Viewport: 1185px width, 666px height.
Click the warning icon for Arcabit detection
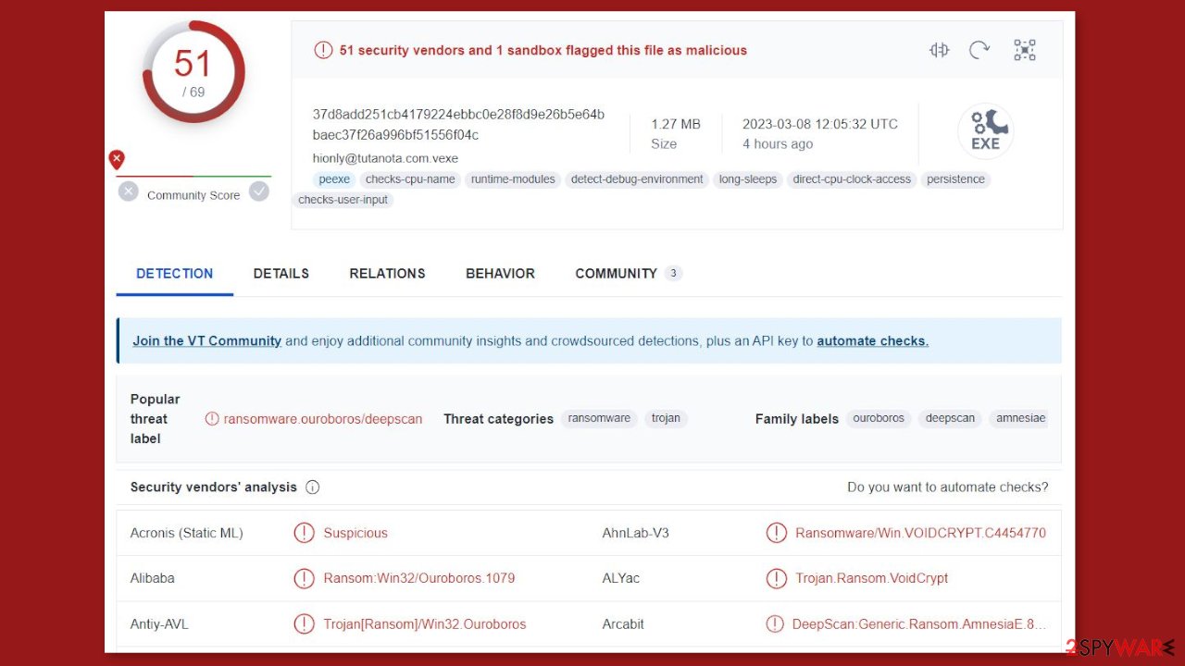click(775, 624)
